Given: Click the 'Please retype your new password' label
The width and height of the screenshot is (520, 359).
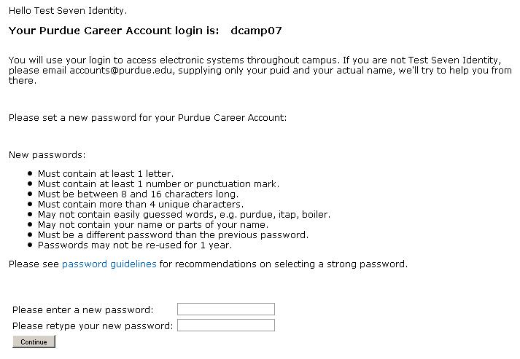Looking at the screenshot, I should 93,326.
